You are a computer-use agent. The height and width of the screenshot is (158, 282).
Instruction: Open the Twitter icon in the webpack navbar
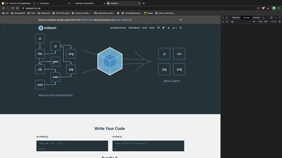[x=163, y=28]
